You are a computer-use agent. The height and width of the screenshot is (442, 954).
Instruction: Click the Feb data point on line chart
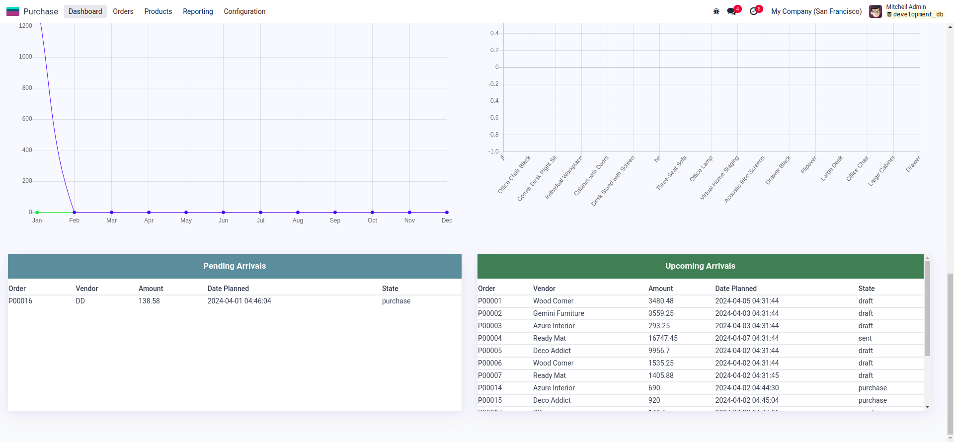point(75,213)
